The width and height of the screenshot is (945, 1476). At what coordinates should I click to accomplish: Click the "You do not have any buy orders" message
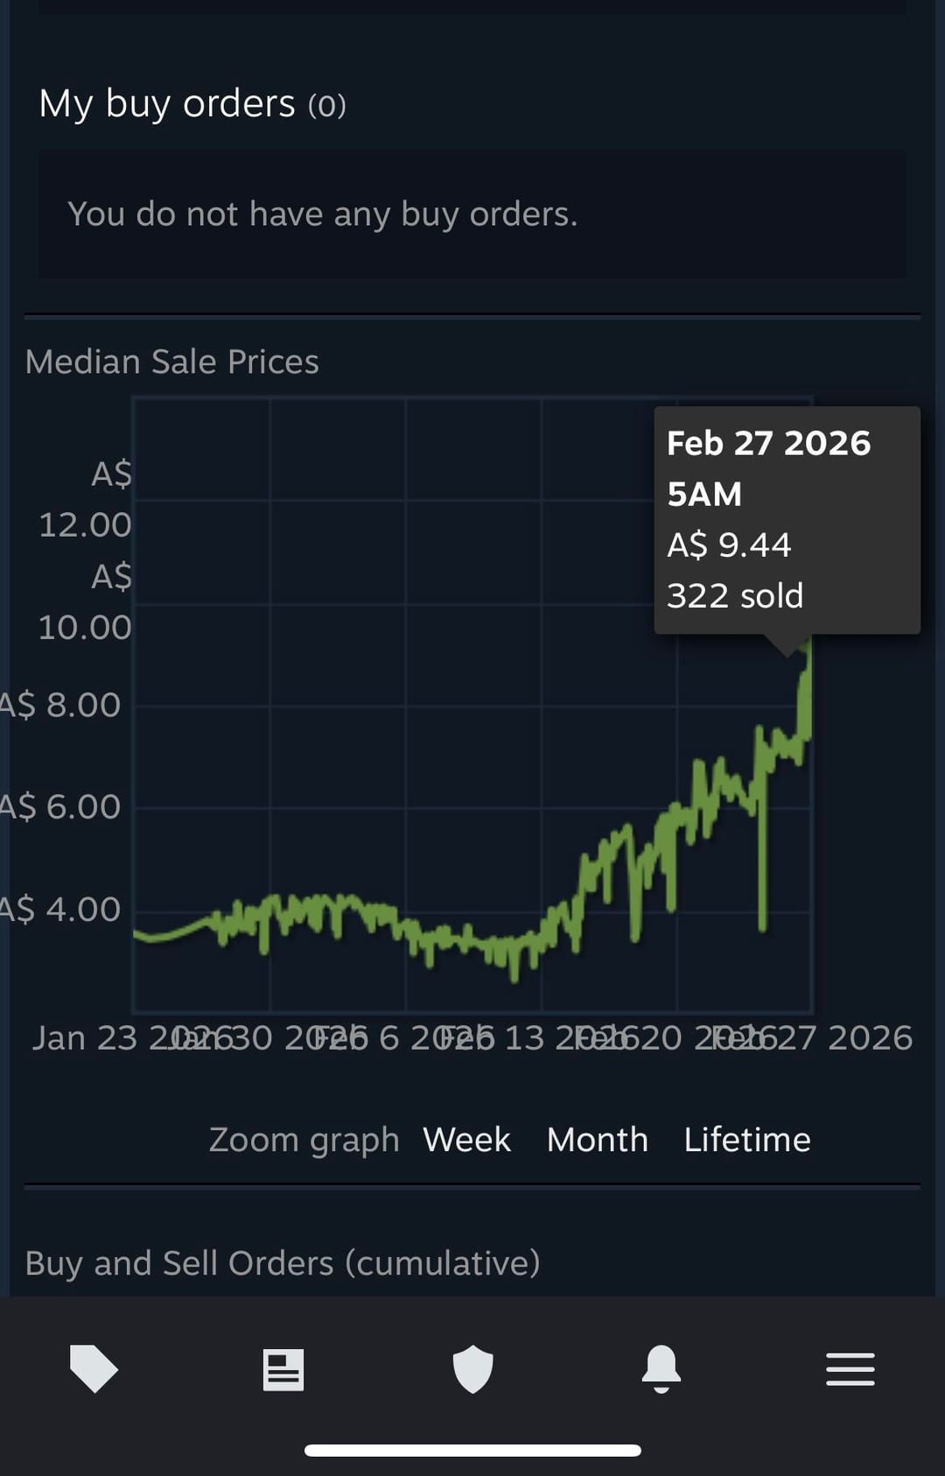click(322, 214)
